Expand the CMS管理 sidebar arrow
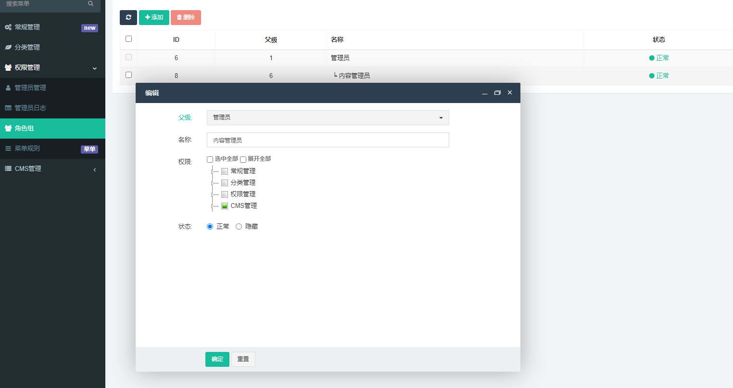733x388 pixels. [95, 169]
